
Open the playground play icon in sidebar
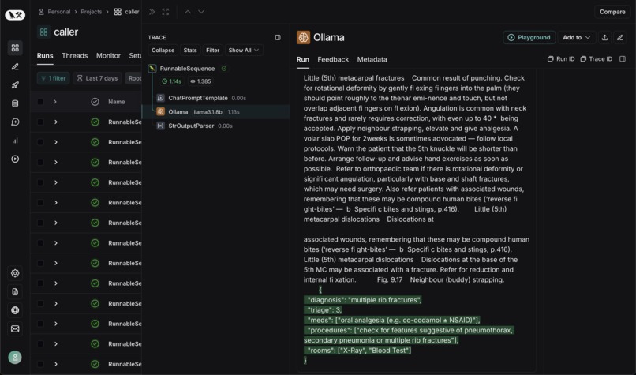click(x=15, y=159)
